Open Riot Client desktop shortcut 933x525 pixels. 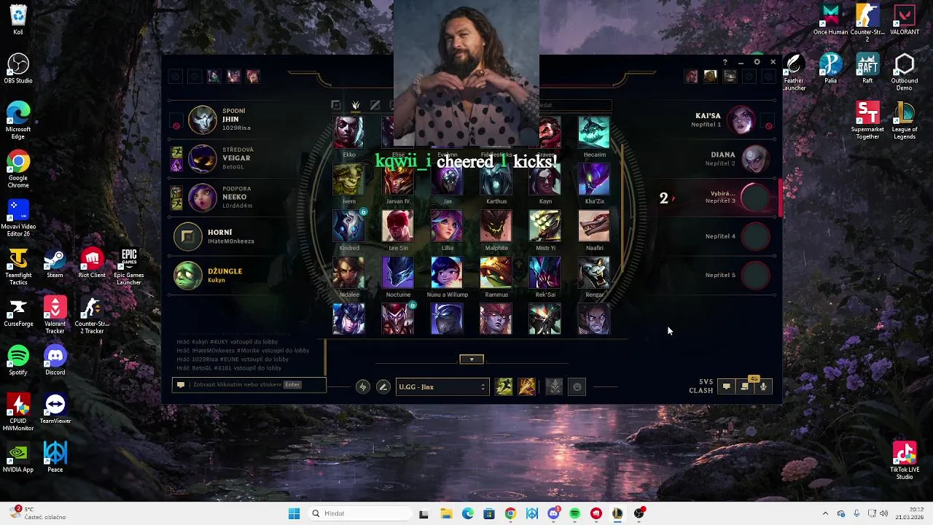(92, 263)
